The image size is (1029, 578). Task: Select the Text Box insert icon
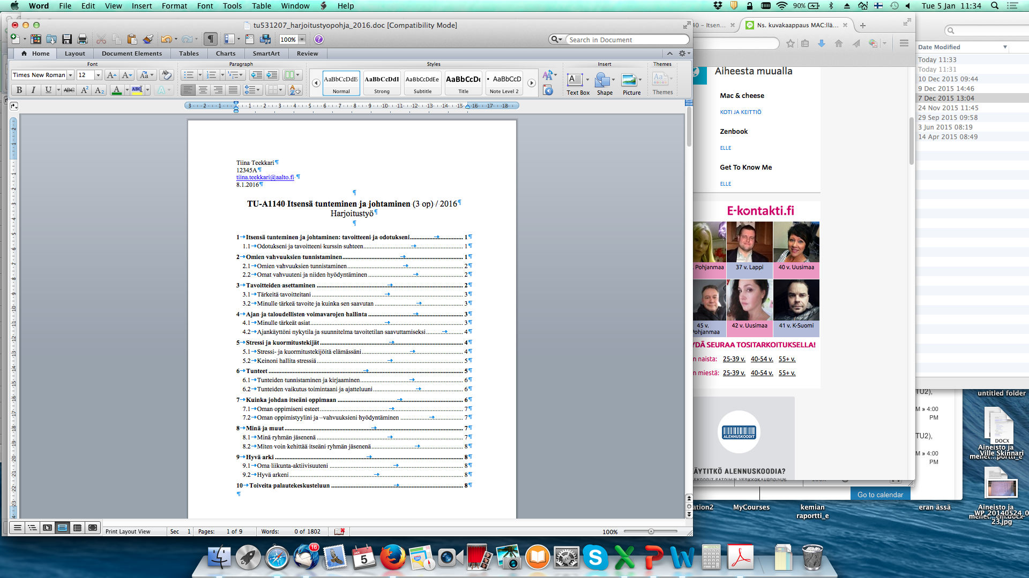[575, 79]
